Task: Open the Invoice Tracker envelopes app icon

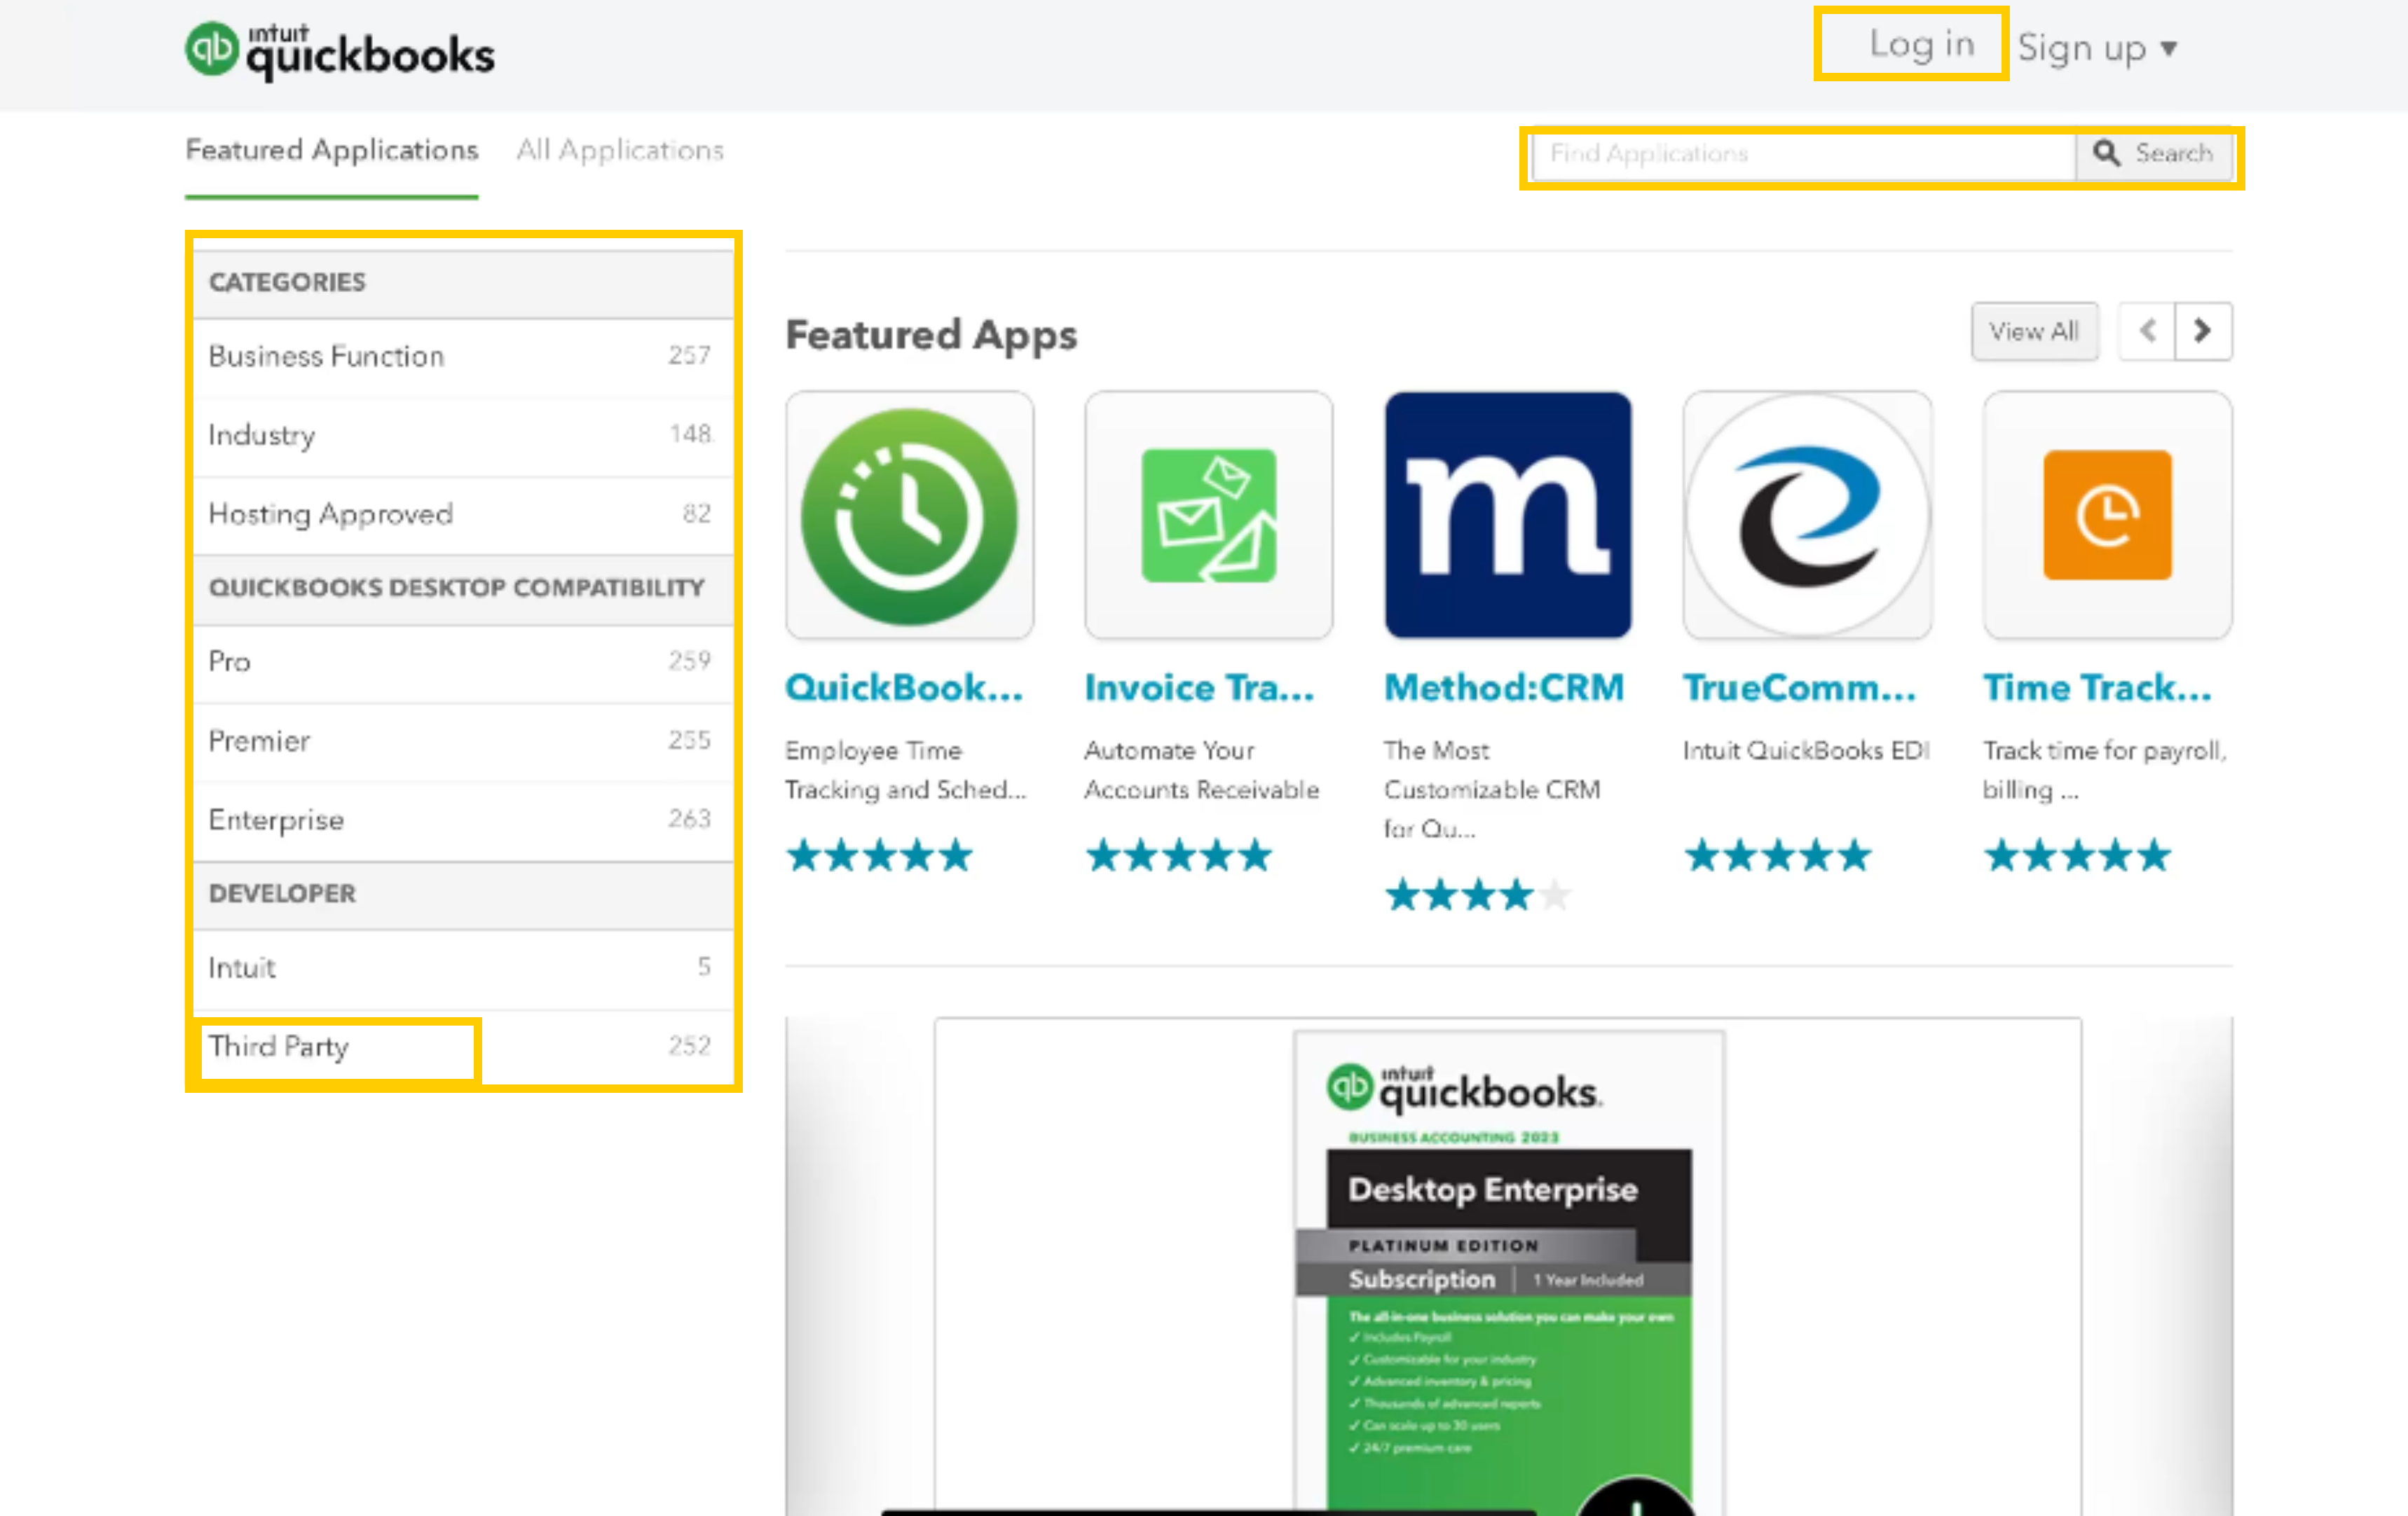Action: (x=1208, y=515)
